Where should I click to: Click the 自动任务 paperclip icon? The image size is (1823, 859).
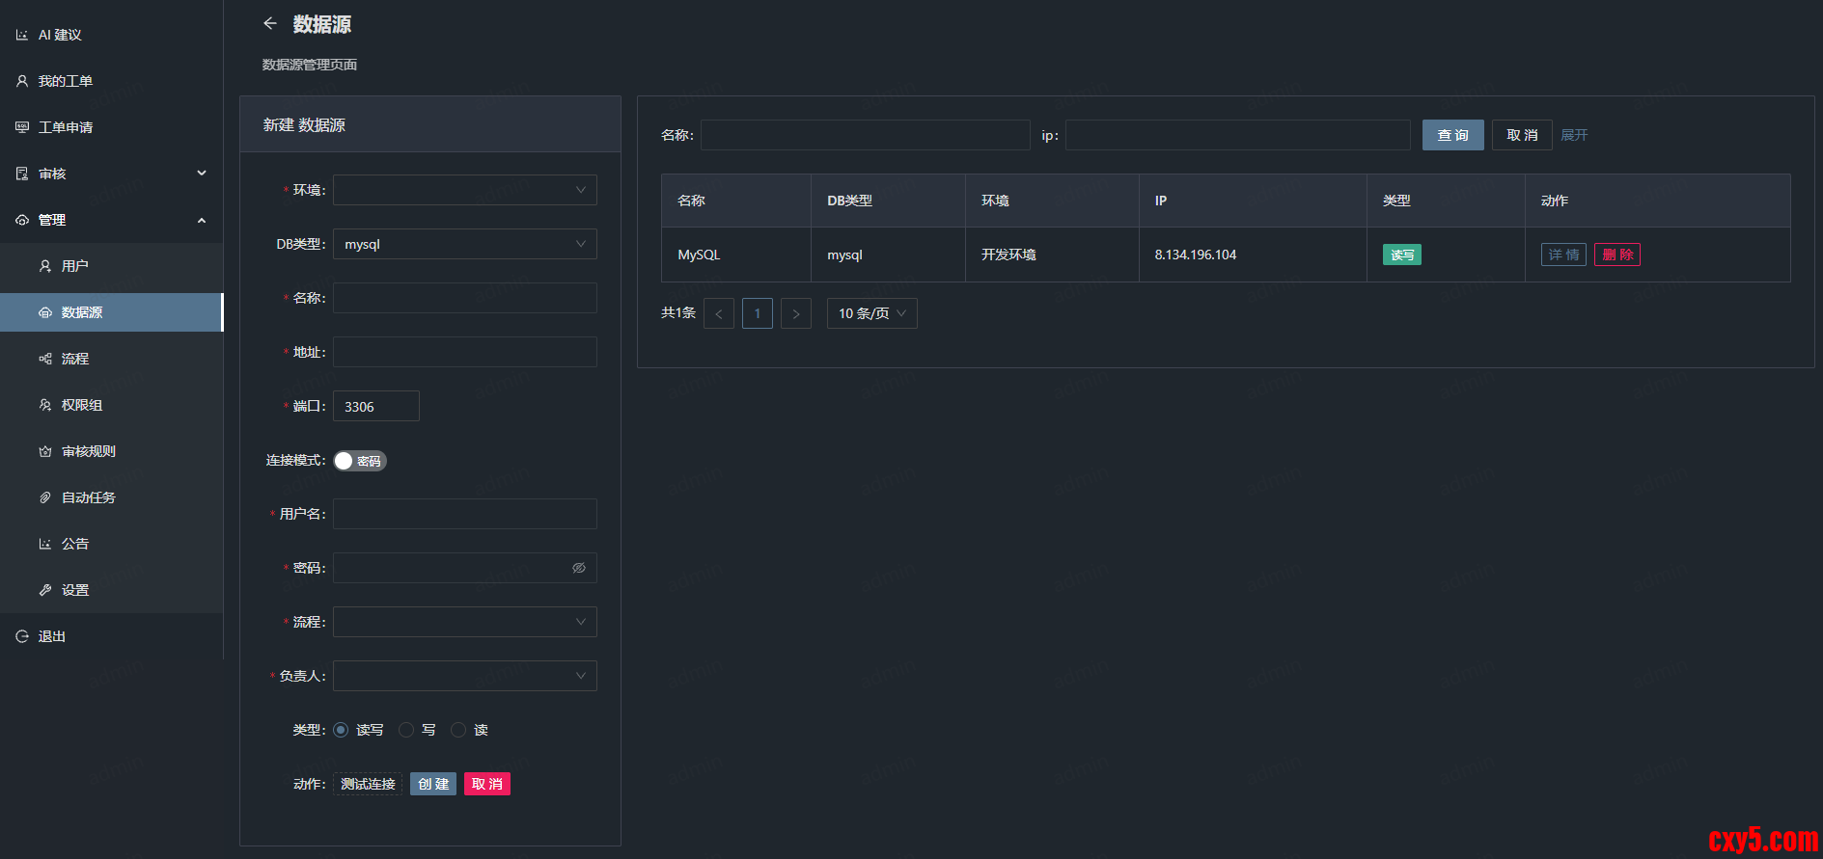click(45, 497)
